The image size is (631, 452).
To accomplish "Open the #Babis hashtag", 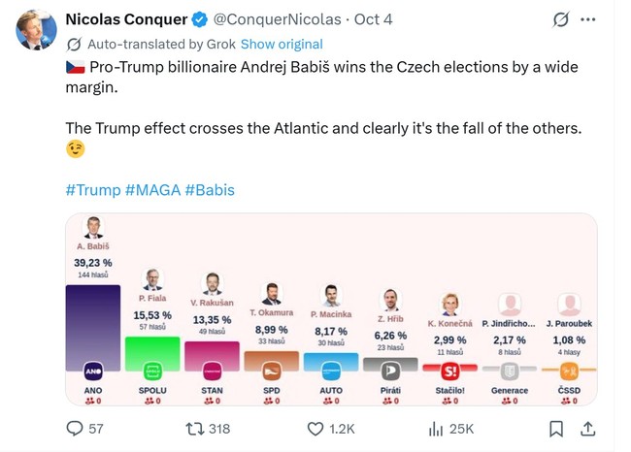I will pyautogui.click(x=210, y=189).
